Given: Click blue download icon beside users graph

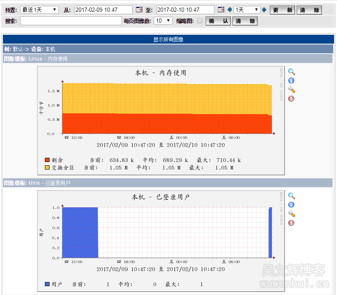Looking at the screenshot, I should click(291, 205).
